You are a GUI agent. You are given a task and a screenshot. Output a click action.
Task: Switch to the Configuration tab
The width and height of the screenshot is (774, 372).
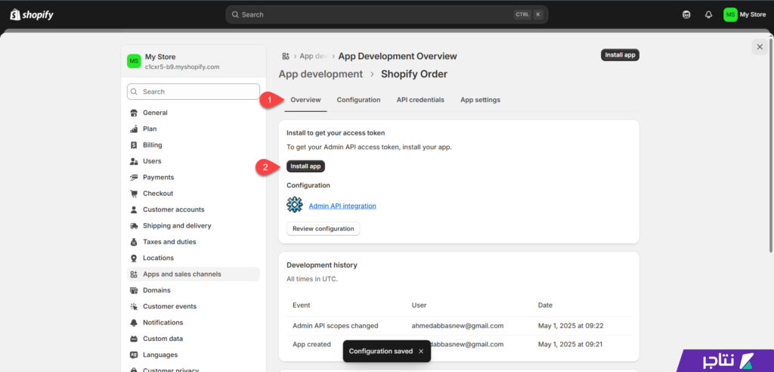coord(358,100)
